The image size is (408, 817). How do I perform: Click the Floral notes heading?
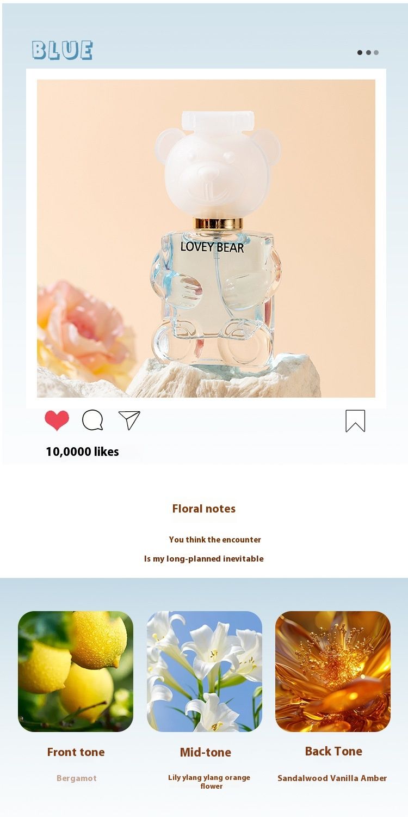204,509
